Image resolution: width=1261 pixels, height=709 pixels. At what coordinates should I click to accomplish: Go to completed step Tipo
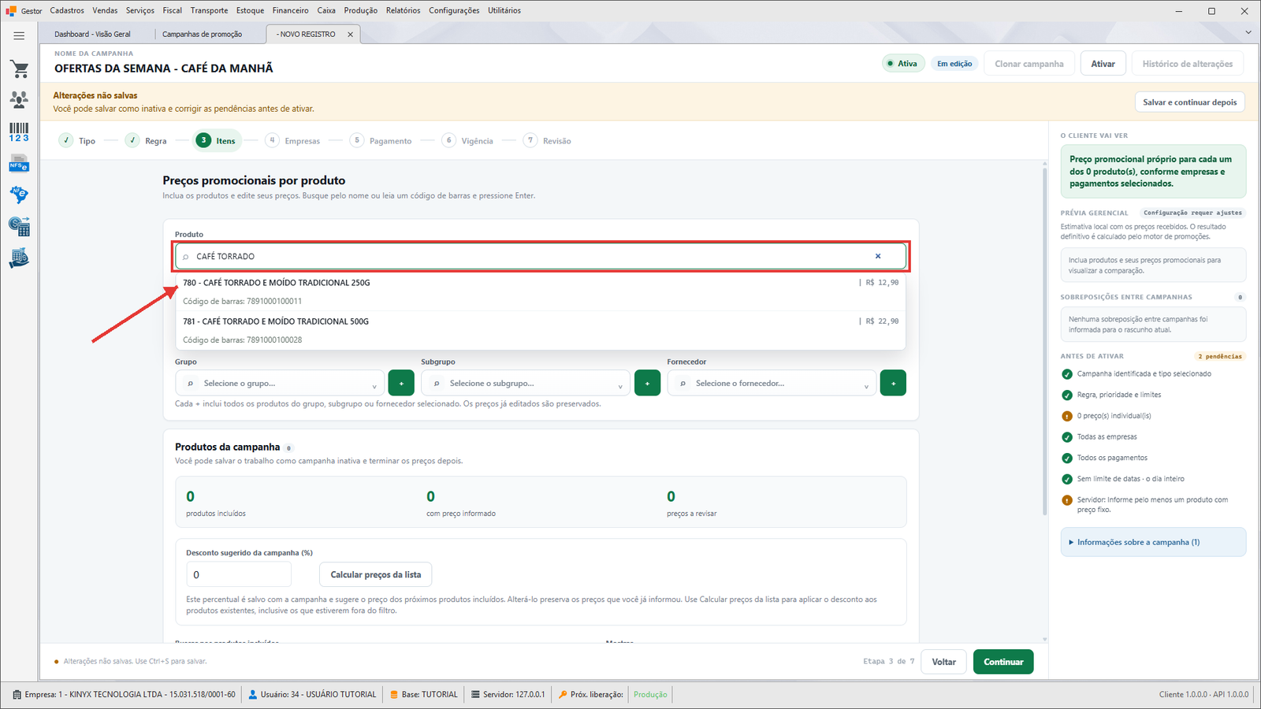(77, 140)
